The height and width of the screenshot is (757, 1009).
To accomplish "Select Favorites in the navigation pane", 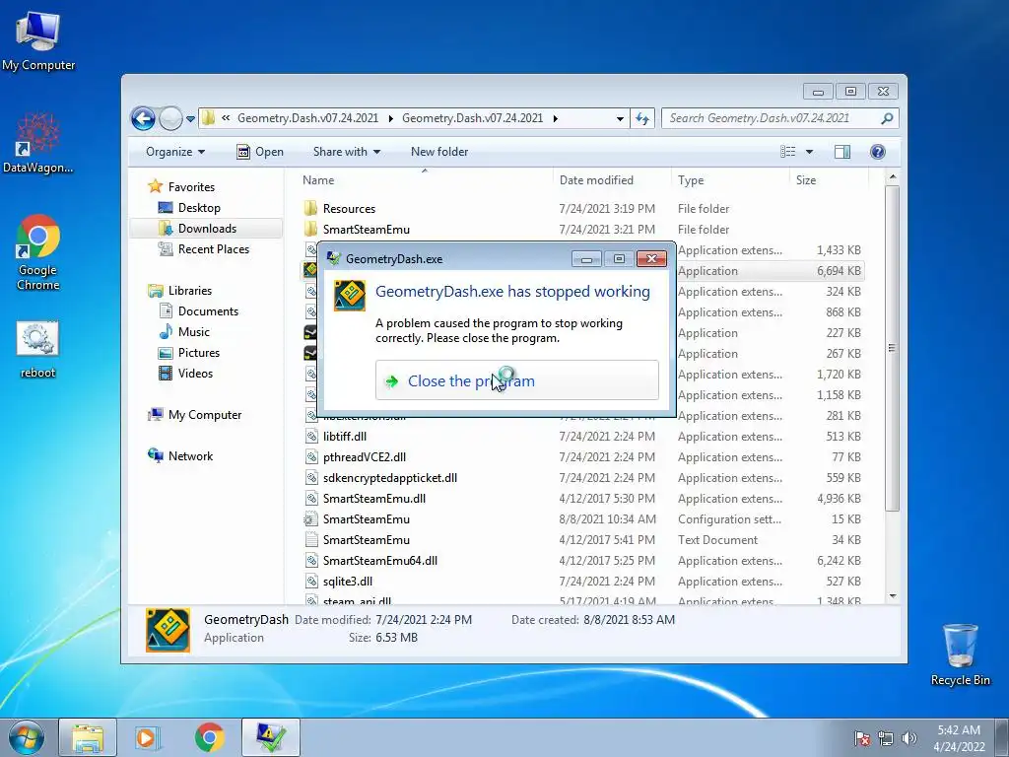I will (x=191, y=187).
